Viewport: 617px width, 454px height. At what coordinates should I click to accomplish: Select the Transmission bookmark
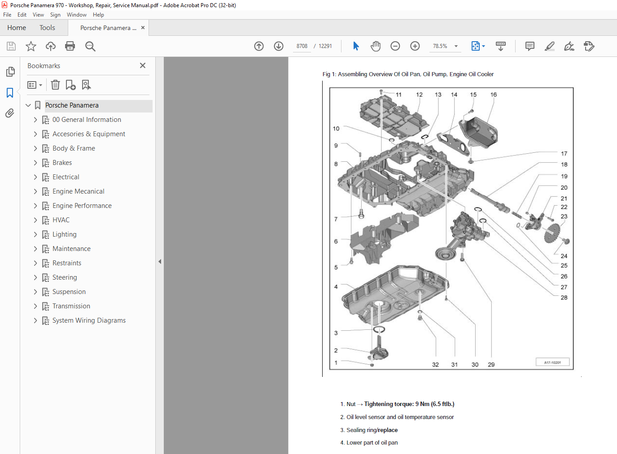pyautogui.click(x=71, y=306)
